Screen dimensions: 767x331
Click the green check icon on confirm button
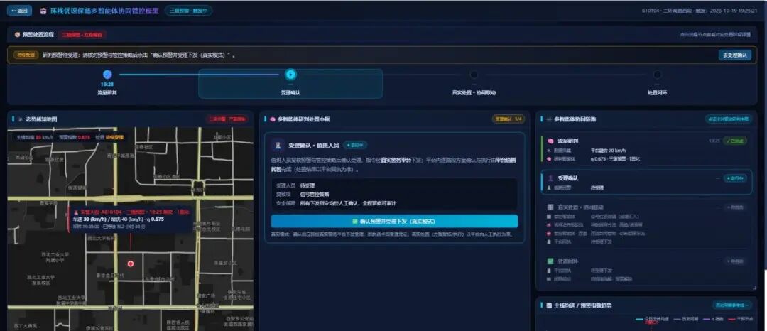354,221
